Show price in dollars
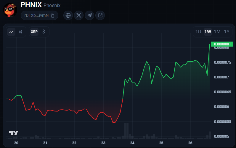 (x=44, y=32)
